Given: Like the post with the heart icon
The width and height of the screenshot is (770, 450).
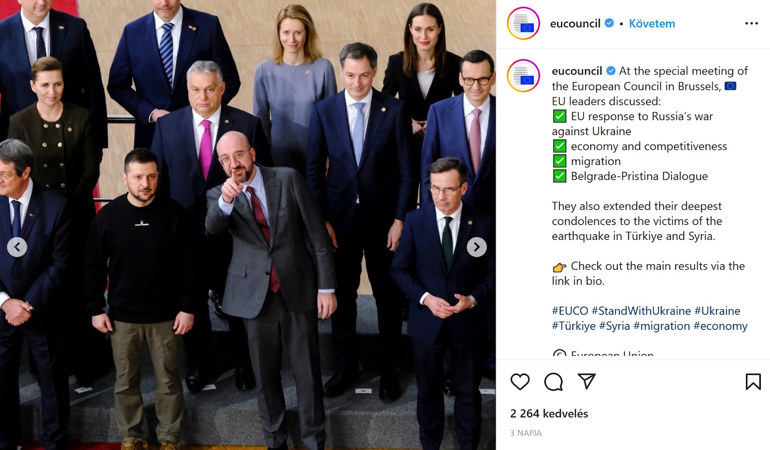Looking at the screenshot, I should click(x=520, y=382).
